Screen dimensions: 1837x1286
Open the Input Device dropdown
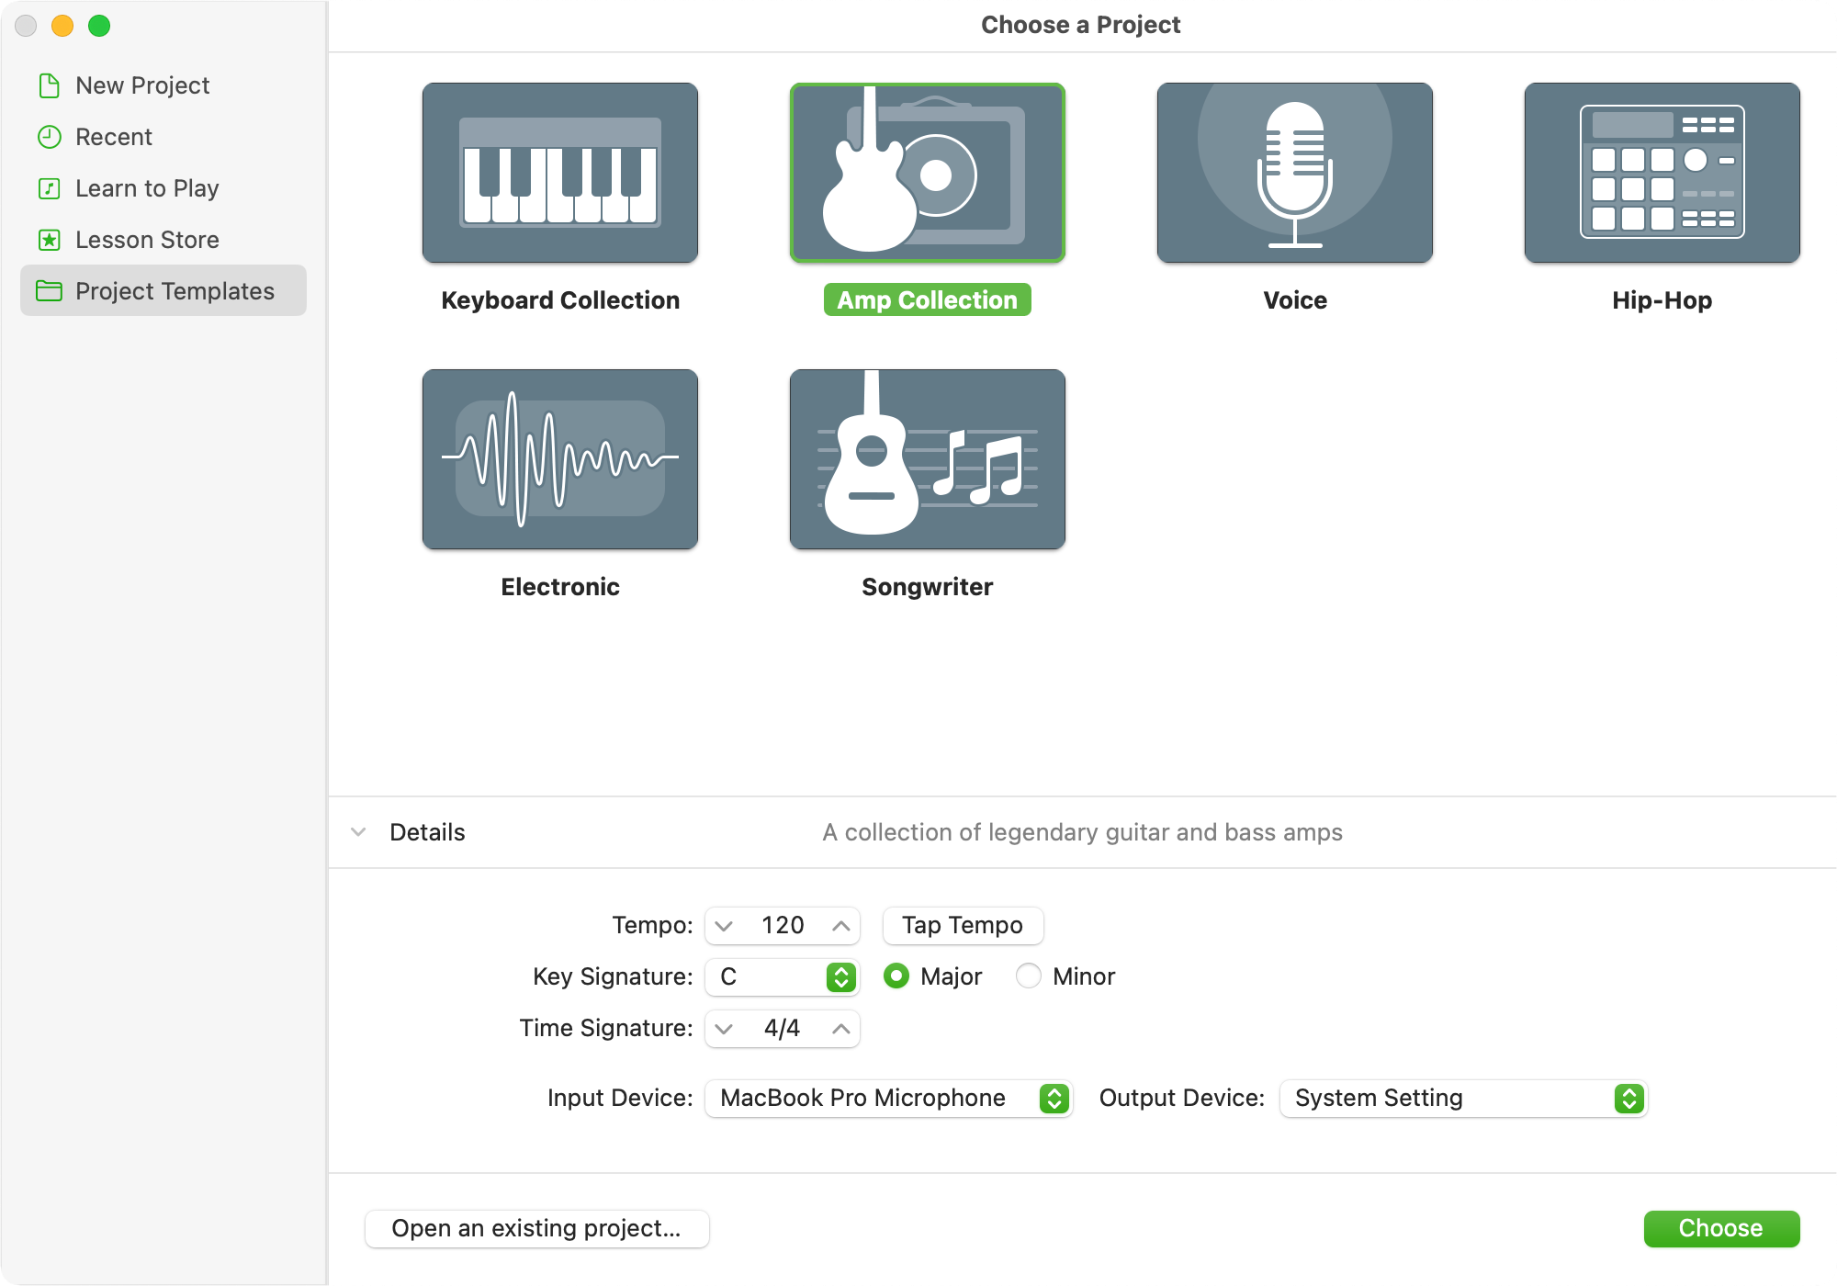click(888, 1098)
